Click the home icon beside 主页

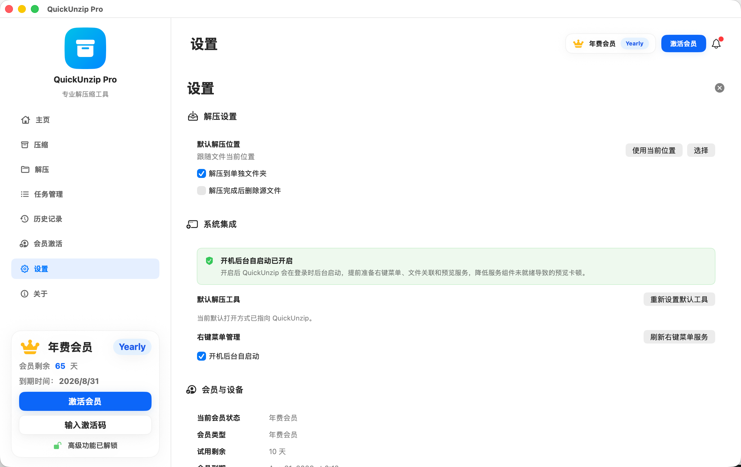click(x=26, y=120)
